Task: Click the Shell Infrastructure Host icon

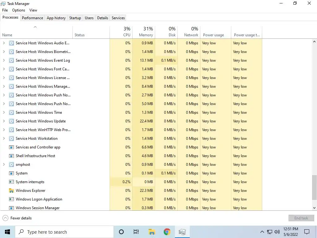Action: (x=11, y=156)
